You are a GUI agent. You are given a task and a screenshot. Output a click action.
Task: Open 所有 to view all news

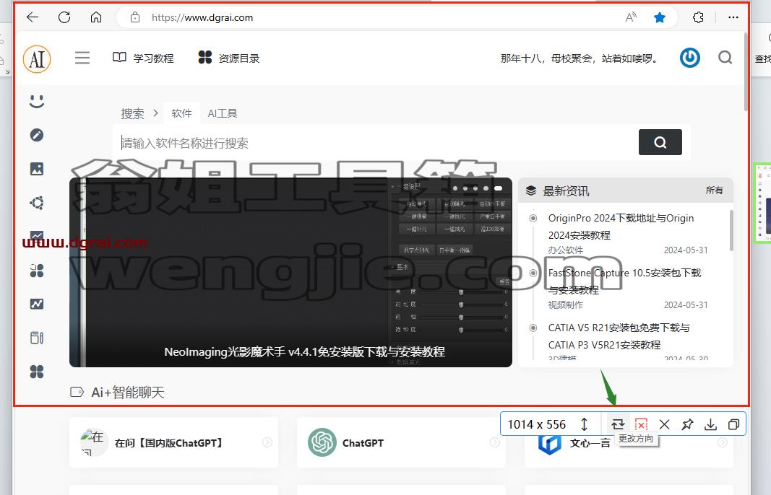coord(714,190)
